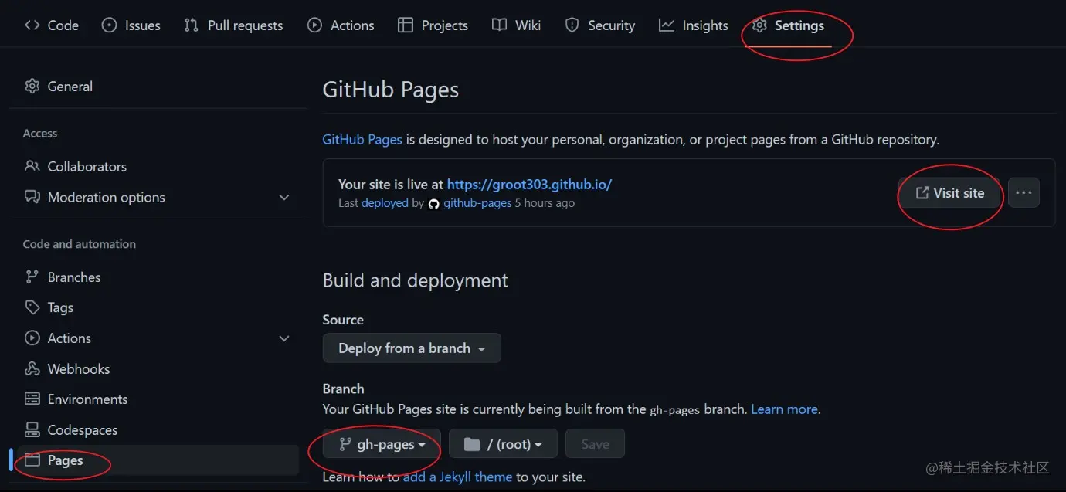Open the Pull requests tab
Viewport: 1066px width, 492px height.
[x=233, y=25]
